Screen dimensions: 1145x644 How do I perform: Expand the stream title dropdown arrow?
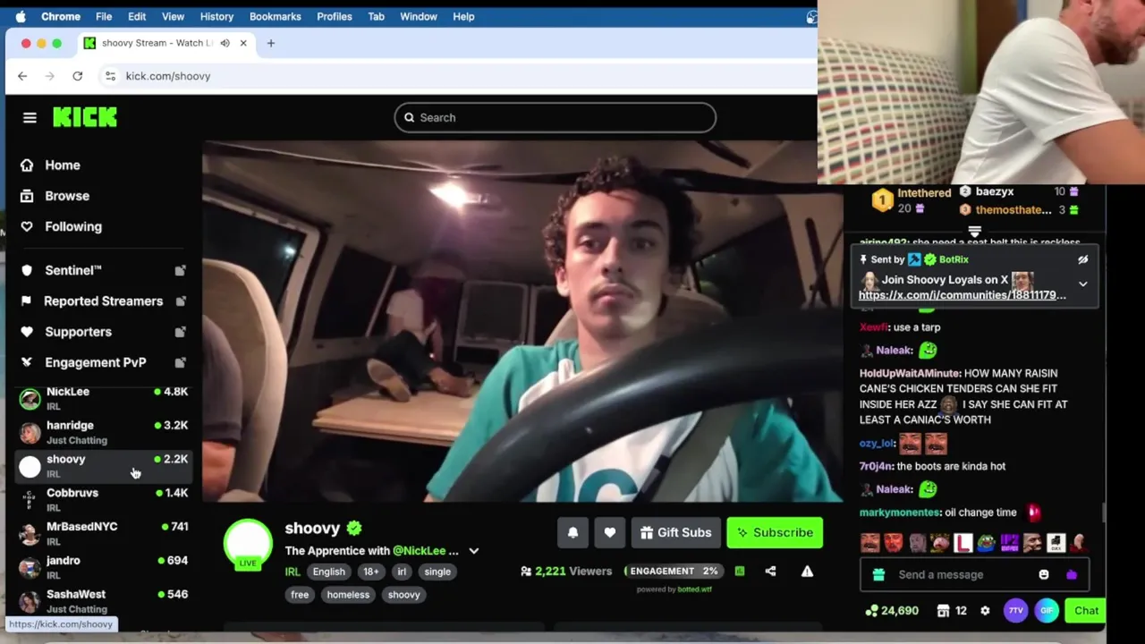[x=473, y=551]
